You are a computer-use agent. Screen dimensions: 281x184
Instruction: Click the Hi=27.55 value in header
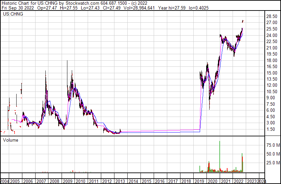point(69,8)
